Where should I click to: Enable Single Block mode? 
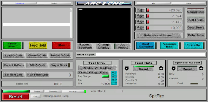pyautogui.click(x=59, y=65)
